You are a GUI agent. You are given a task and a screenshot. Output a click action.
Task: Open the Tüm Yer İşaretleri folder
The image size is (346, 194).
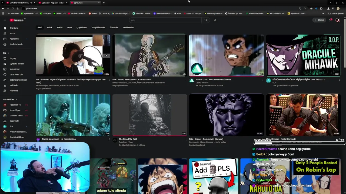pos(337,13)
